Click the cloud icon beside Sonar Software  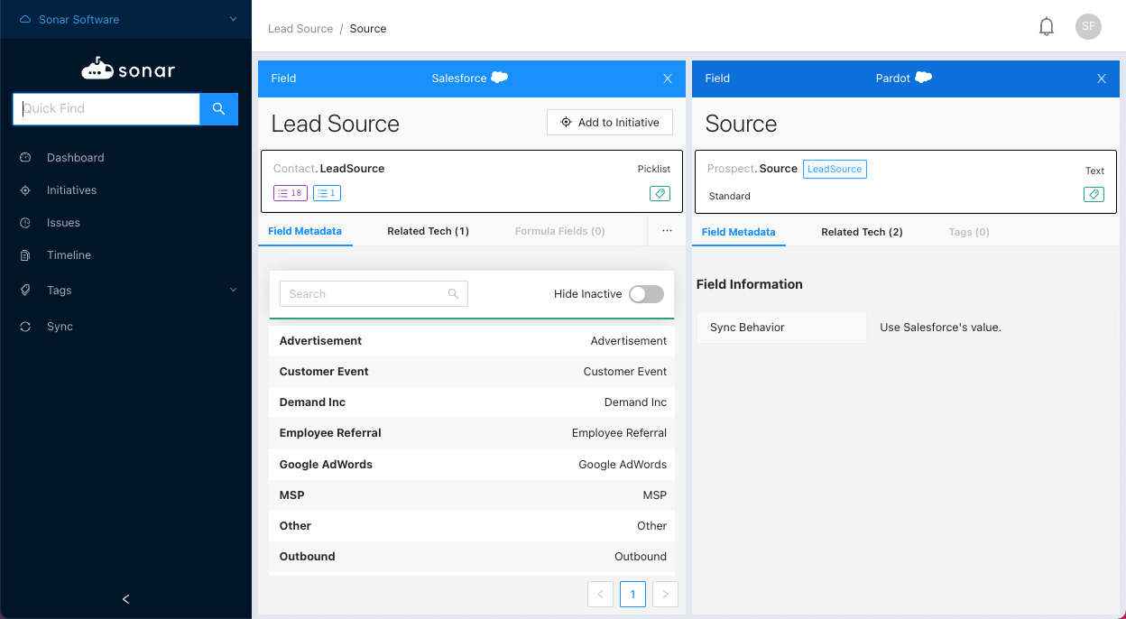25,19
